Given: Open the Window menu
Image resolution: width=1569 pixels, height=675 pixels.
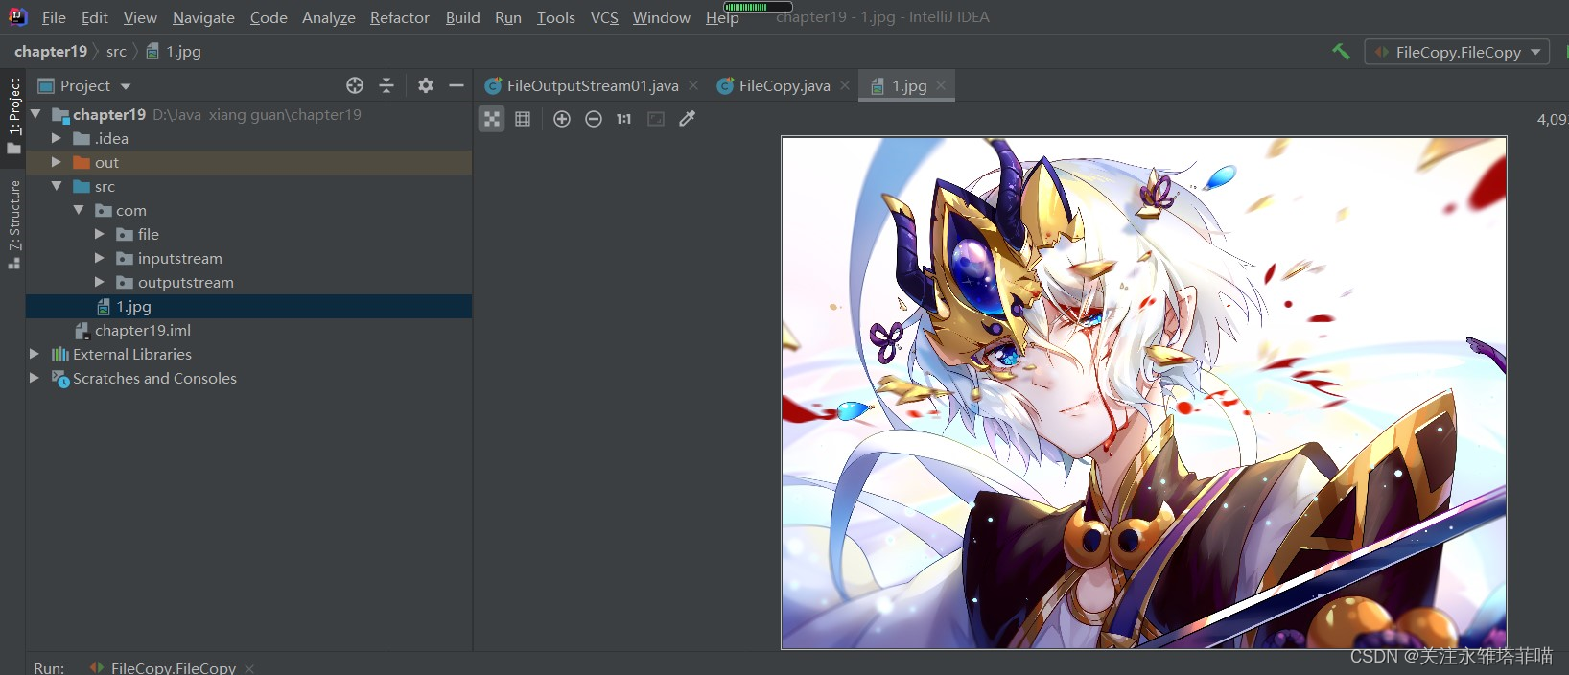Looking at the screenshot, I should pos(662,17).
